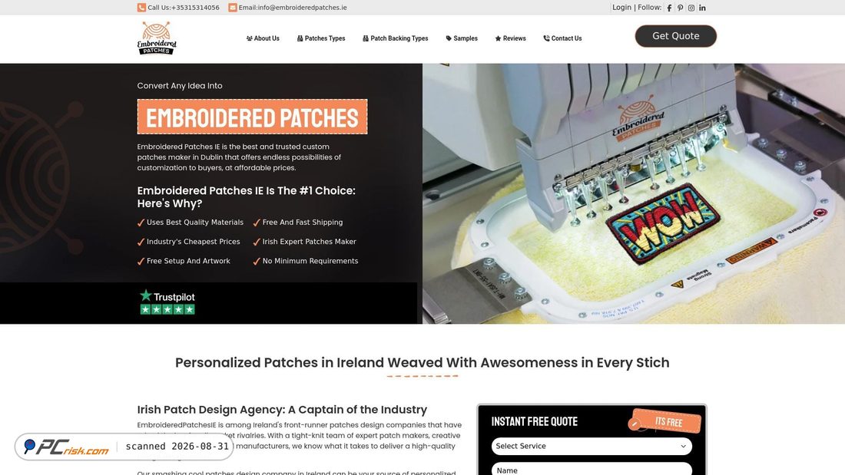Open Patch Backing Types menu
This screenshot has height=475, width=845.
click(x=396, y=38)
